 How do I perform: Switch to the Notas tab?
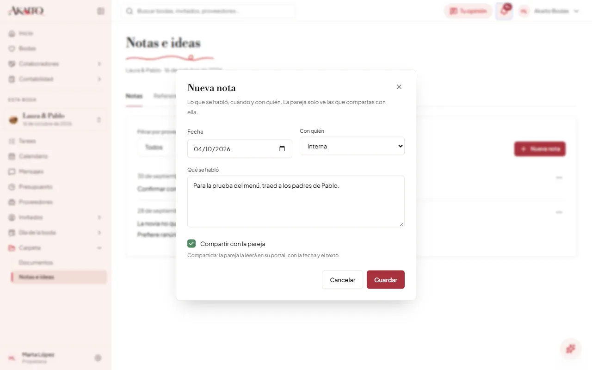(x=134, y=96)
